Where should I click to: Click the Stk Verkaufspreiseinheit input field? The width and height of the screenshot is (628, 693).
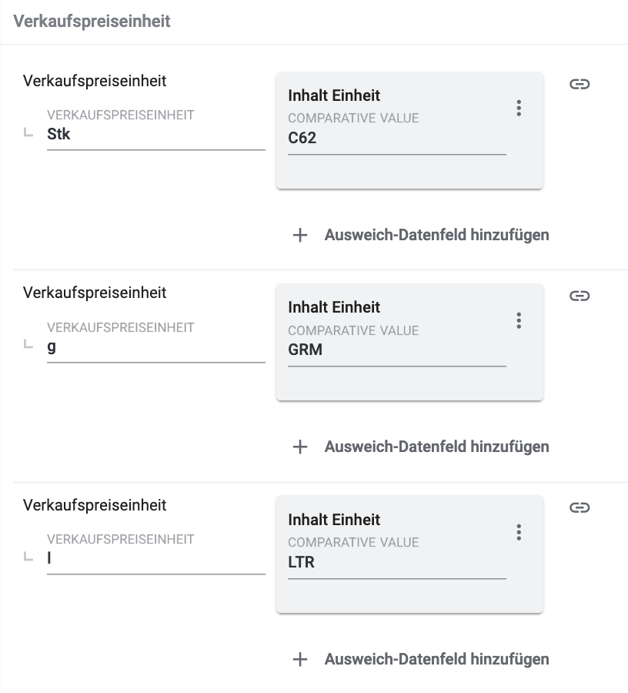pos(155,136)
